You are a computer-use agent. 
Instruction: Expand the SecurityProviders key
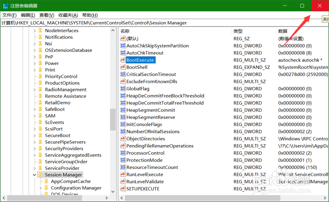click(35, 148)
